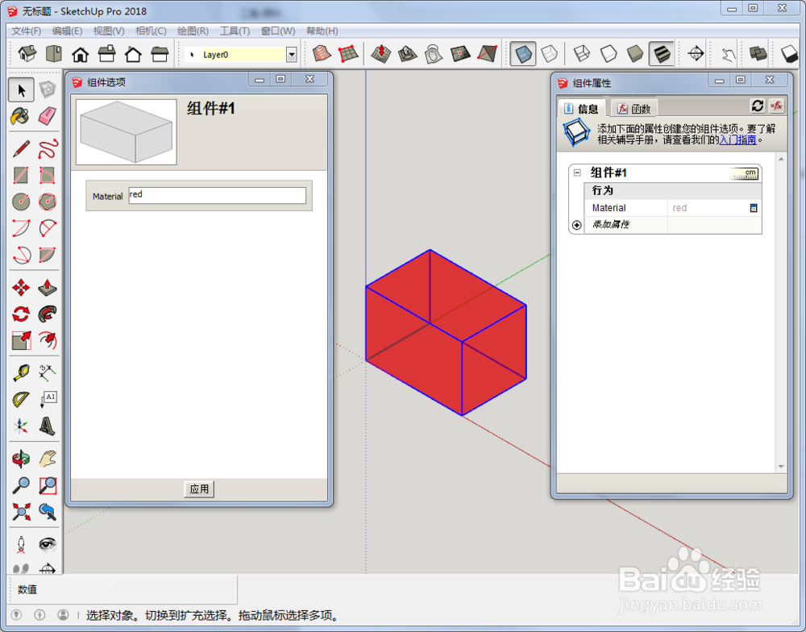
Task: Switch to Front view house icon
Action: [x=80, y=53]
